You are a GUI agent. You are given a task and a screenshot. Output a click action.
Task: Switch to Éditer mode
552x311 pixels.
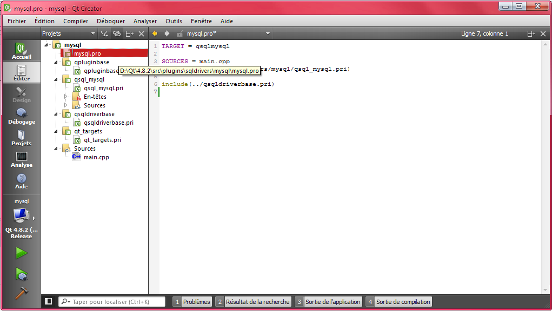click(22, 72)
